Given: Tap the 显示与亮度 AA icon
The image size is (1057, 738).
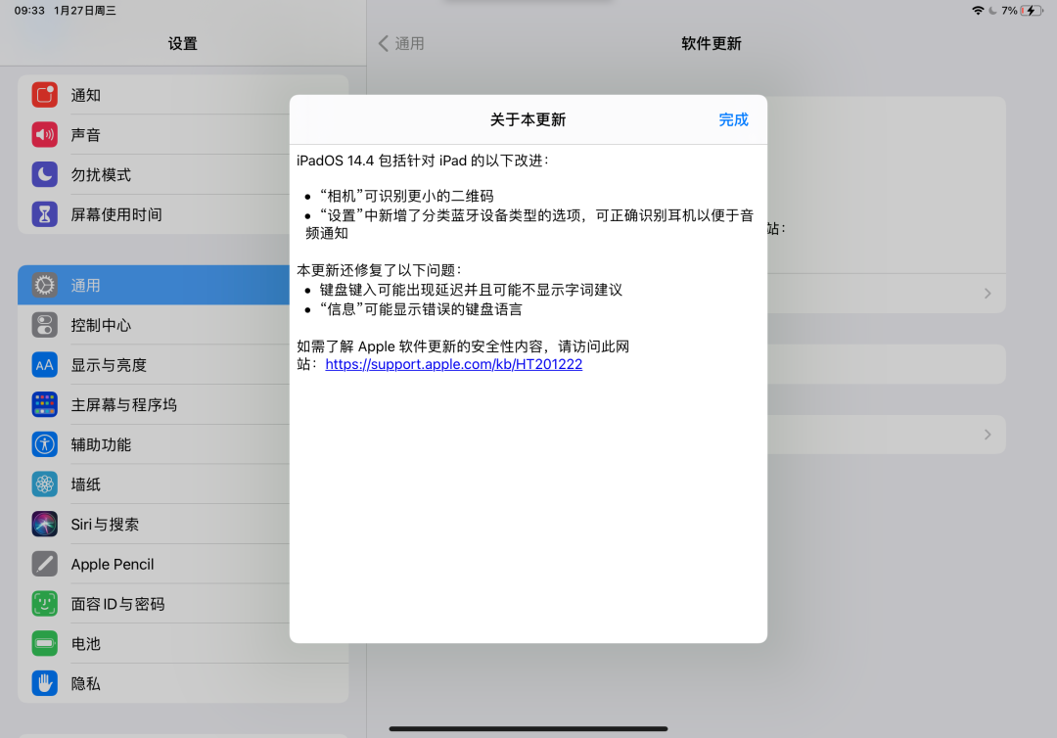Looking at the screenshot, I should click(44, 365).
